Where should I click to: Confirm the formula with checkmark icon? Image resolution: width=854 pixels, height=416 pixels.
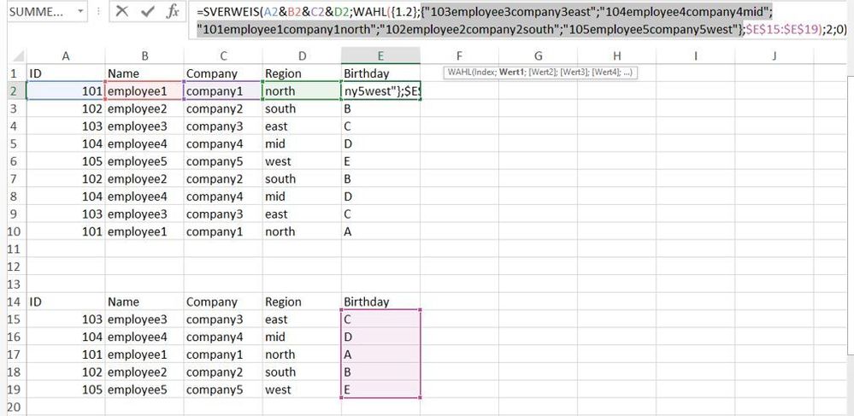[x=147, y=11]
